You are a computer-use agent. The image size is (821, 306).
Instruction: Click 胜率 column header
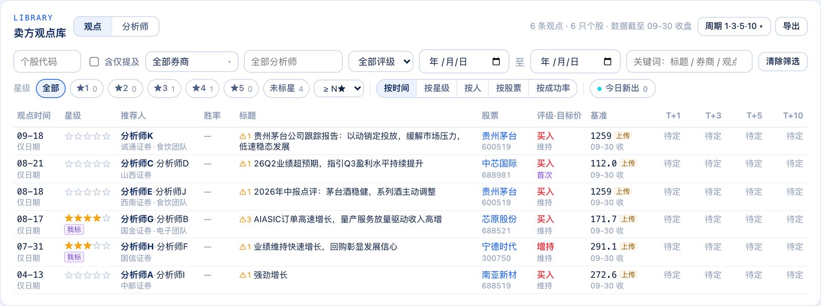[212, 116]
